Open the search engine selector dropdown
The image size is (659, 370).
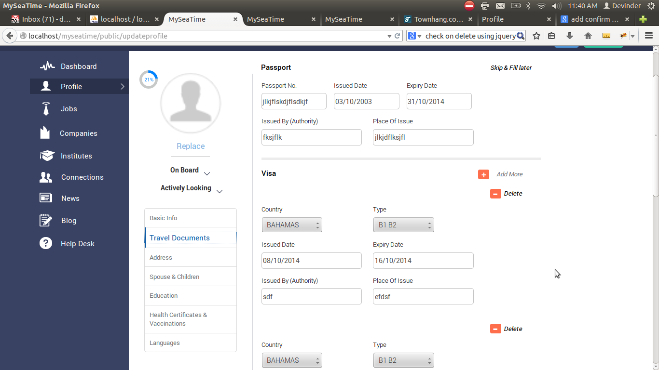414,36
